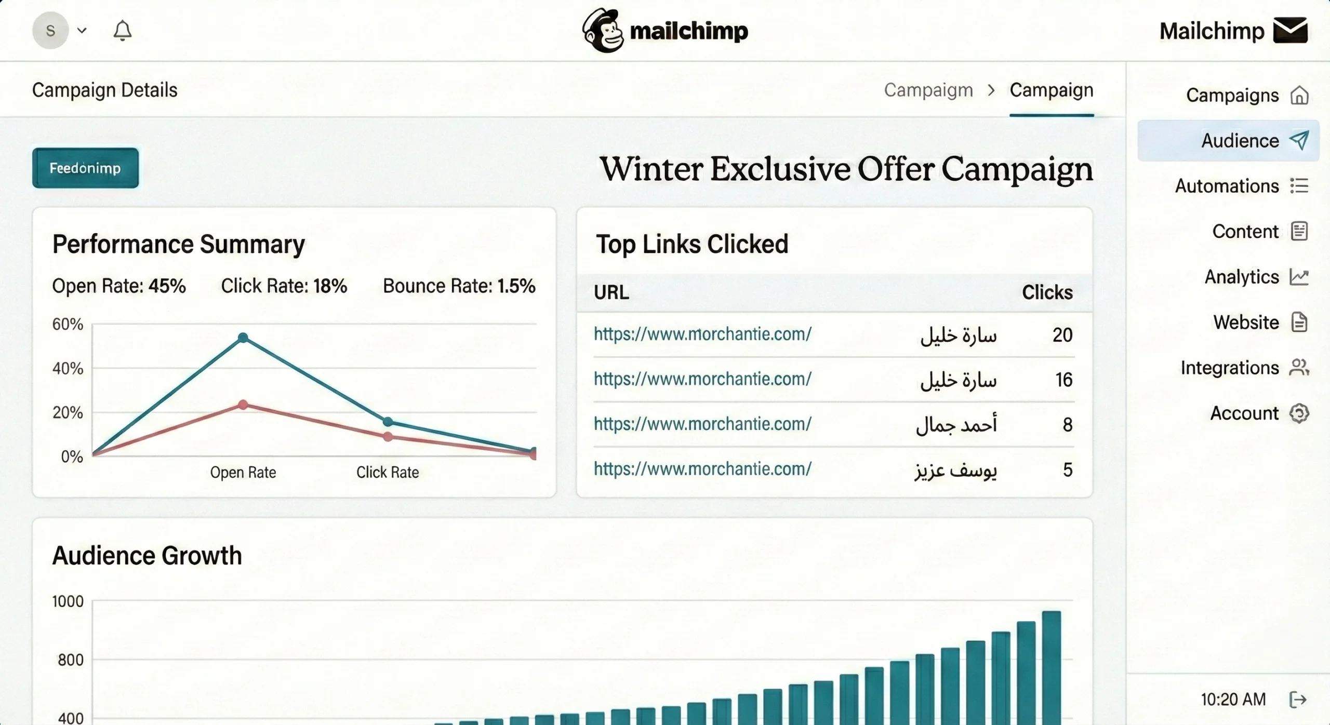The height and width of the screenshot is (725, 1330).
Task: Click the Mailchimp envelope icon
Action: [x=1290, y=31]
